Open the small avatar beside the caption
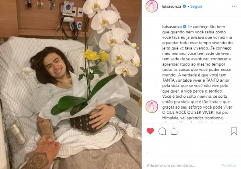The height and width of the screenshot is (169, 241). 152,107
